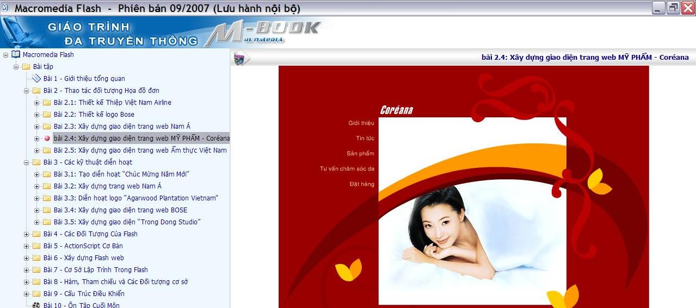The height and width of the screenshot is (308, 696).
Task: Click folder icon of Bài 6
Action: coord(36,258)
